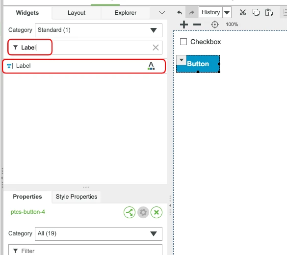Image resolution: width=287 pixels, height=255 pixels.
Task: Open the widget Category Standard (1) dropdown
Action: (99, 30)
